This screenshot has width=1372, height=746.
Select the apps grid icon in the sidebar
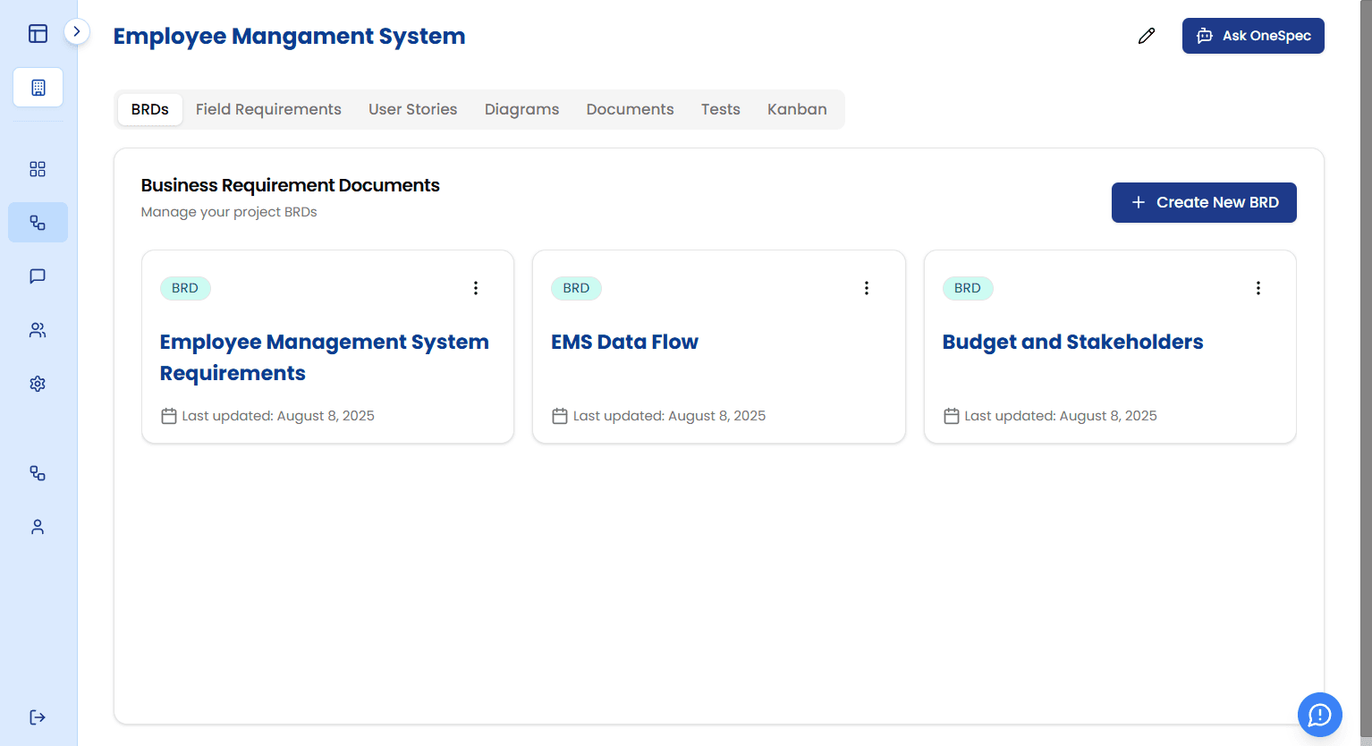click(x=38, y=169)
